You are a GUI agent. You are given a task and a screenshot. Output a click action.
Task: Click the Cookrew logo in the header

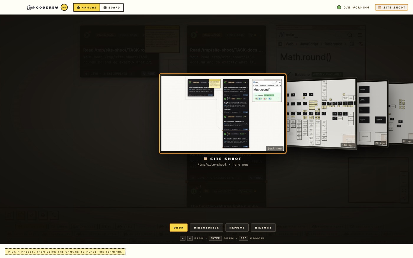pos(42,7)
